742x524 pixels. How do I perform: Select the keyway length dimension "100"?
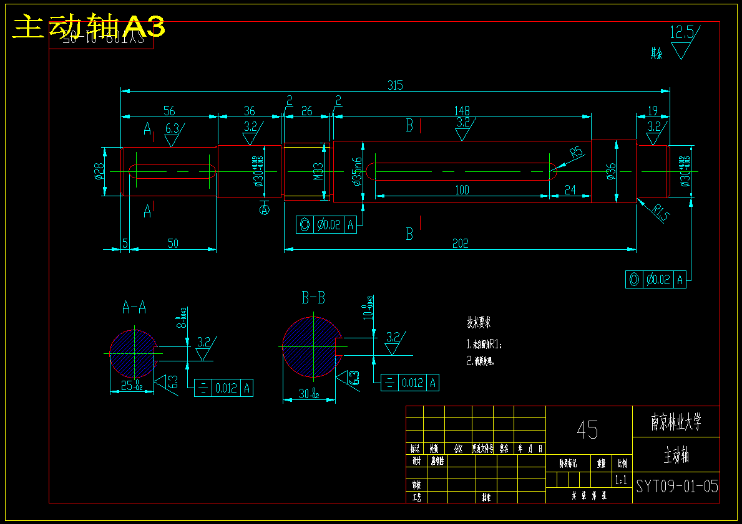[x=462, y=190]
